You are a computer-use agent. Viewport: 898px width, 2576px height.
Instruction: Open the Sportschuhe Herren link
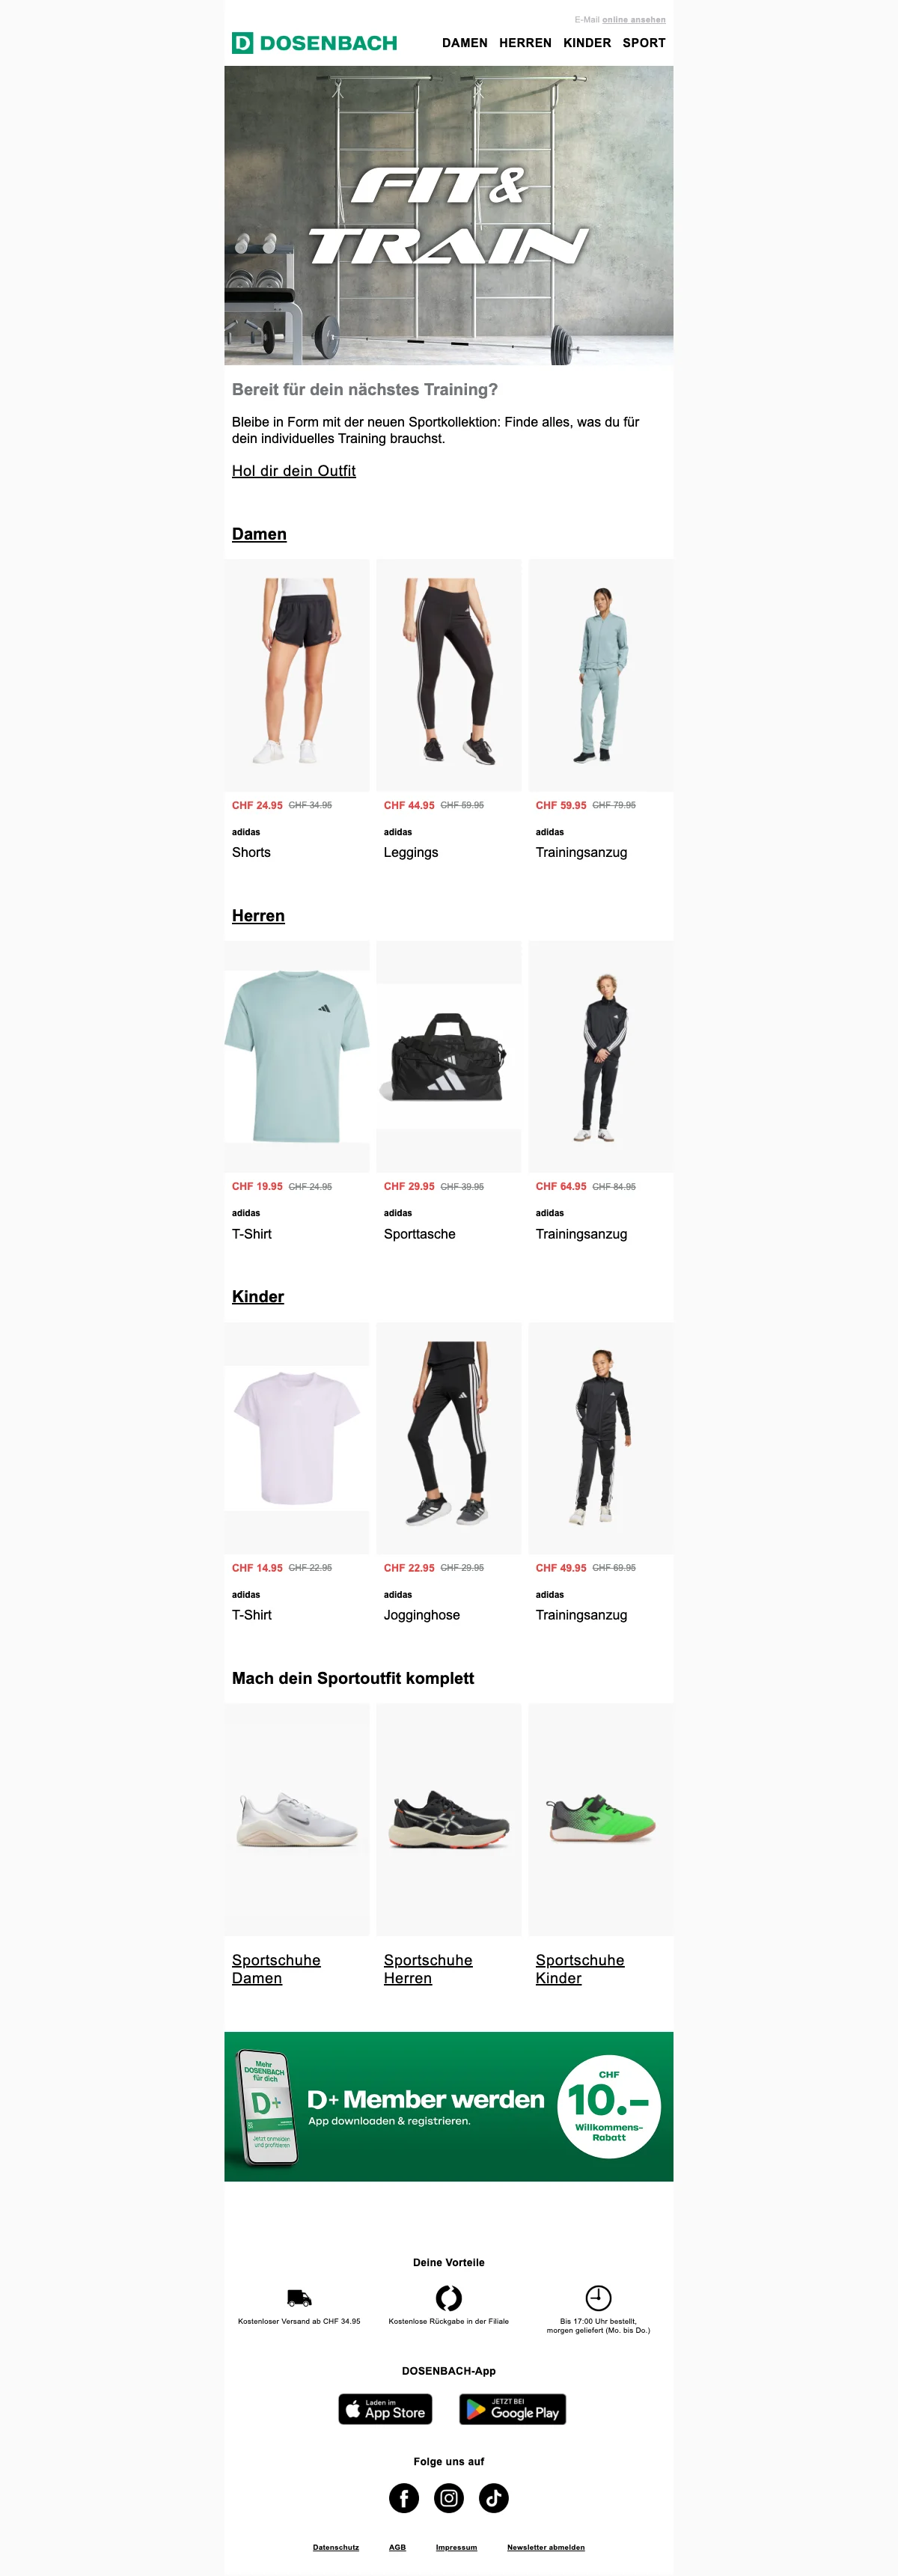pos(428,1969)
